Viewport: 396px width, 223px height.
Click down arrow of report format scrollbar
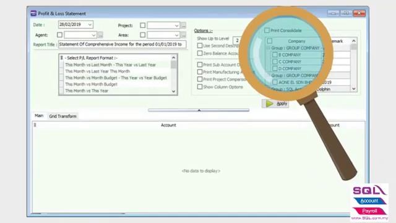(x=173, y=91)
